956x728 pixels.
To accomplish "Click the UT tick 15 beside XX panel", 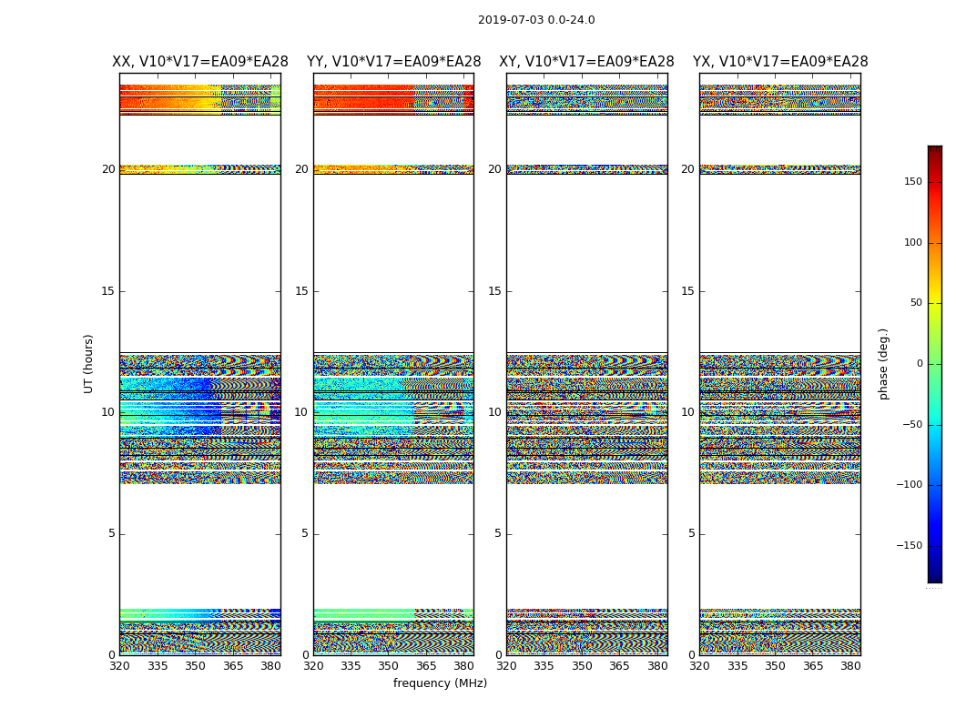I will click(x=108, y=290).
